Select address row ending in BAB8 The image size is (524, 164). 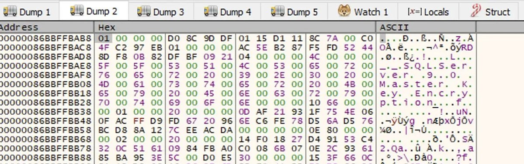pos(45,38)
